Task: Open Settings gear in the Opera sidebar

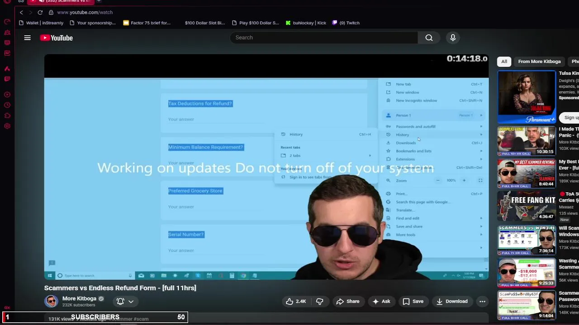Action: 7,126
